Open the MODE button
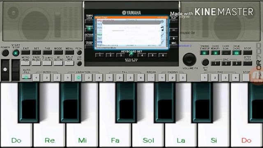The width and height of the screenshot is (263, 148). 58,52
